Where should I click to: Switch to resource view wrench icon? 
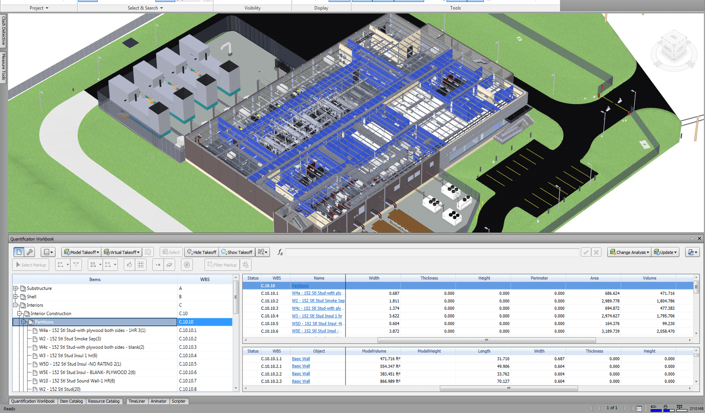[x=30, y=252]
